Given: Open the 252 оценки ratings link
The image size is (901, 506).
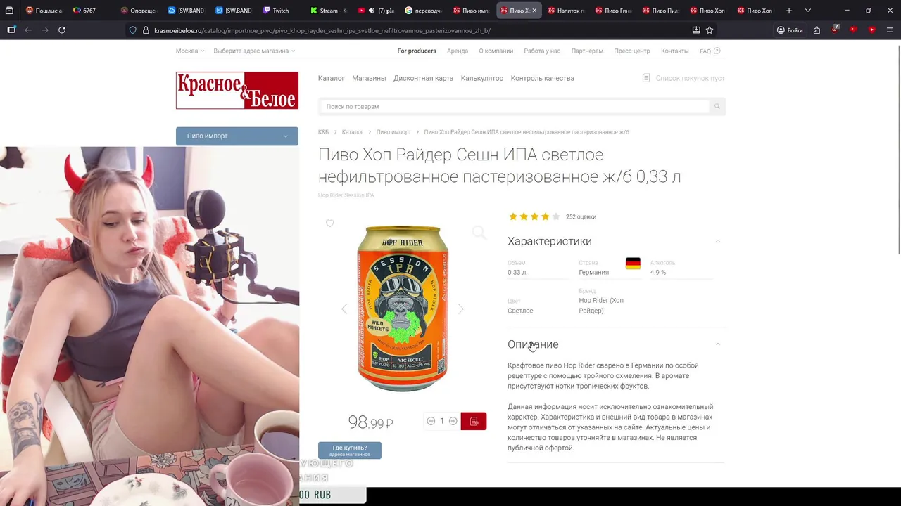Looking at the screenshot, I should [x=581, y=217].
